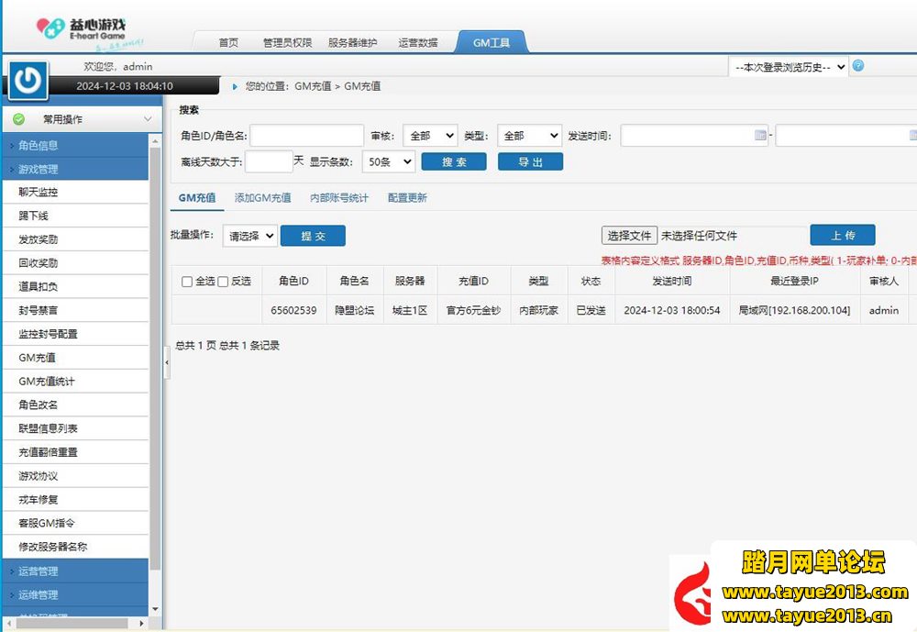The height and width of the screenshot is (632, 917).
Task: Click the 上传 button
Action: (x=842, y=236)
